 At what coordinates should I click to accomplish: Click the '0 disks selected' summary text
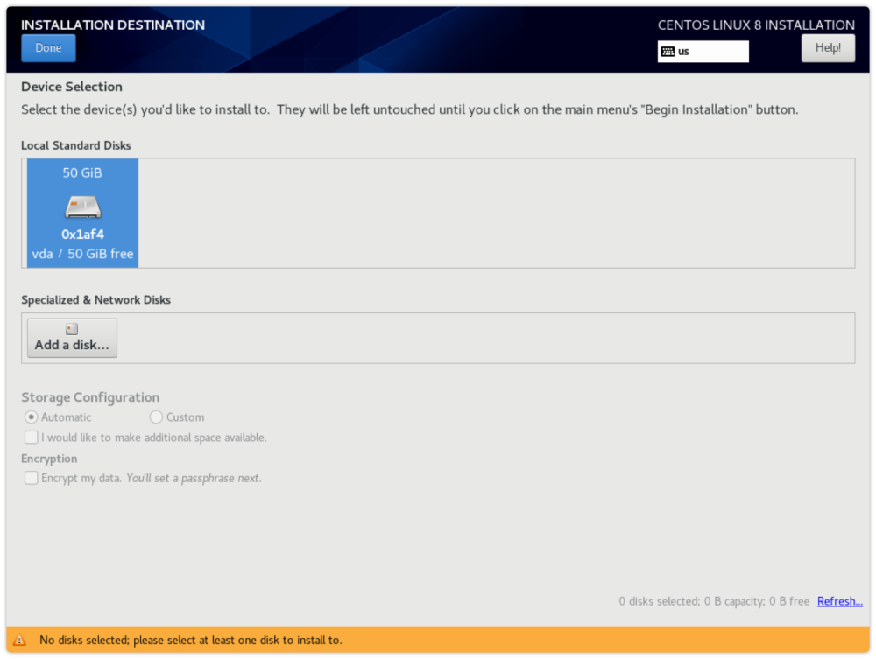pyautogui.click(x=714, y=601)
